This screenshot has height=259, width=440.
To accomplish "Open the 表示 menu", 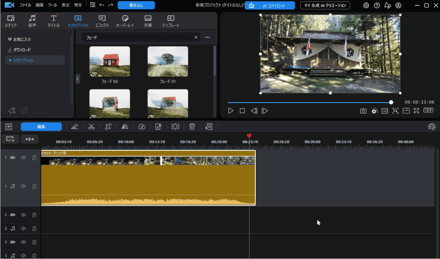I will tap(65, 5).
